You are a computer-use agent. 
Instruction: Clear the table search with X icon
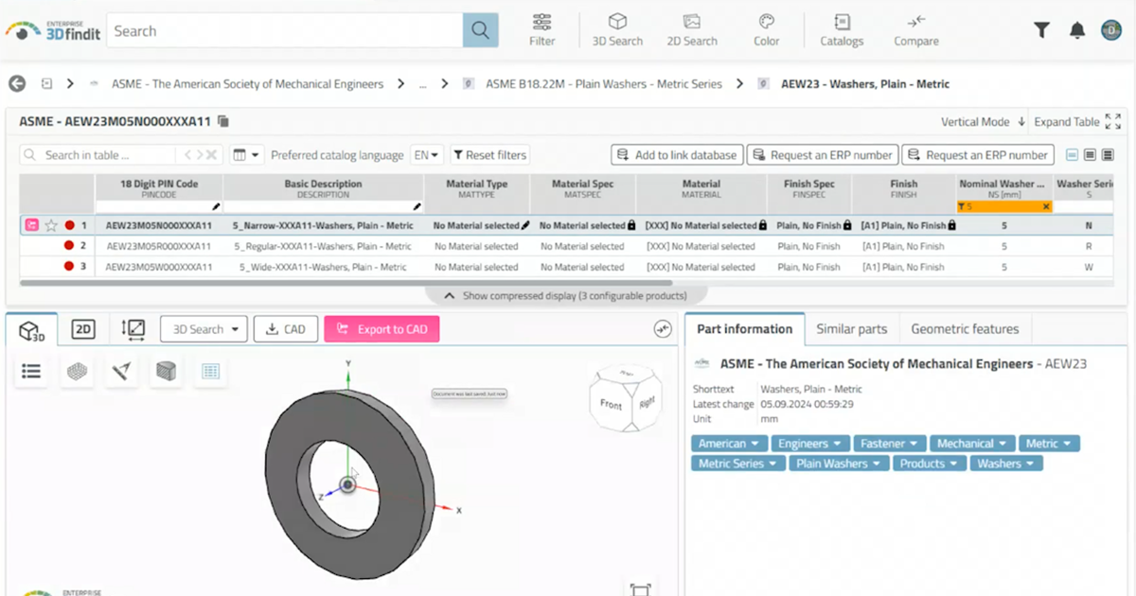click(212, 154)
